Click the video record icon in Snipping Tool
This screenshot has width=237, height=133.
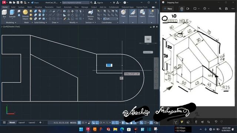(188, 8)
